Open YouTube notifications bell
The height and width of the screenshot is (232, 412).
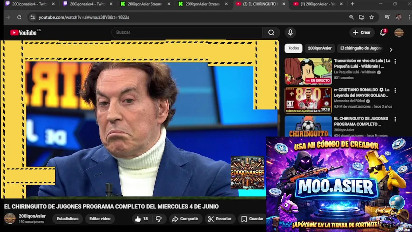click(x=383, y=33)
